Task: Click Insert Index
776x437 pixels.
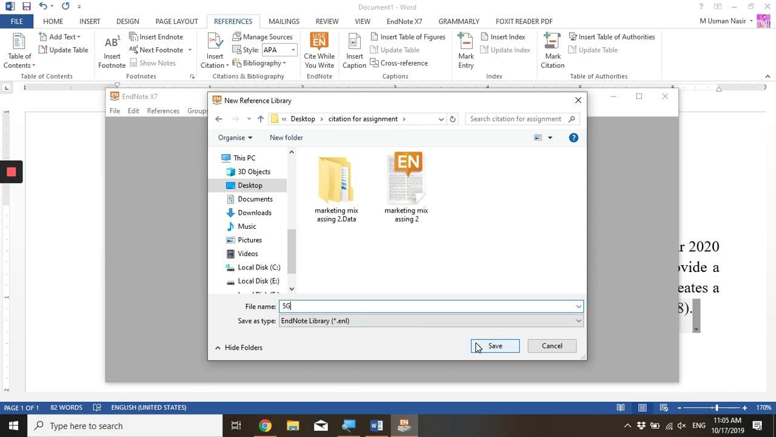Action: pyautogui.click(x=503, y=37)
